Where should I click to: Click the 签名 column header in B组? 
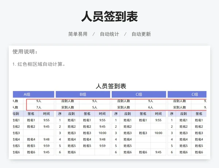coord(87,114)
